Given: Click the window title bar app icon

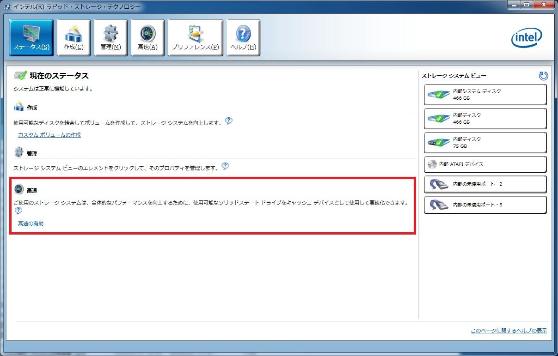Looking at the screenshot, I should [6, 6].
